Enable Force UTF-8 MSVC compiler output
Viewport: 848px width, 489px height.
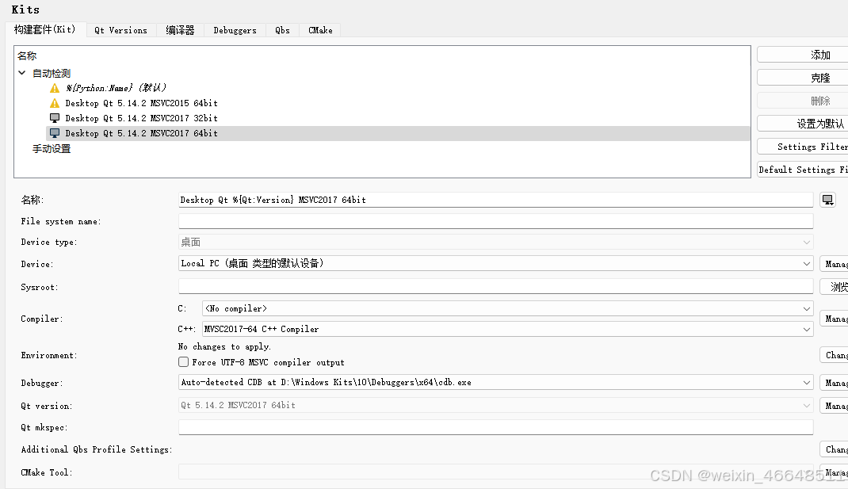(184, 362)
